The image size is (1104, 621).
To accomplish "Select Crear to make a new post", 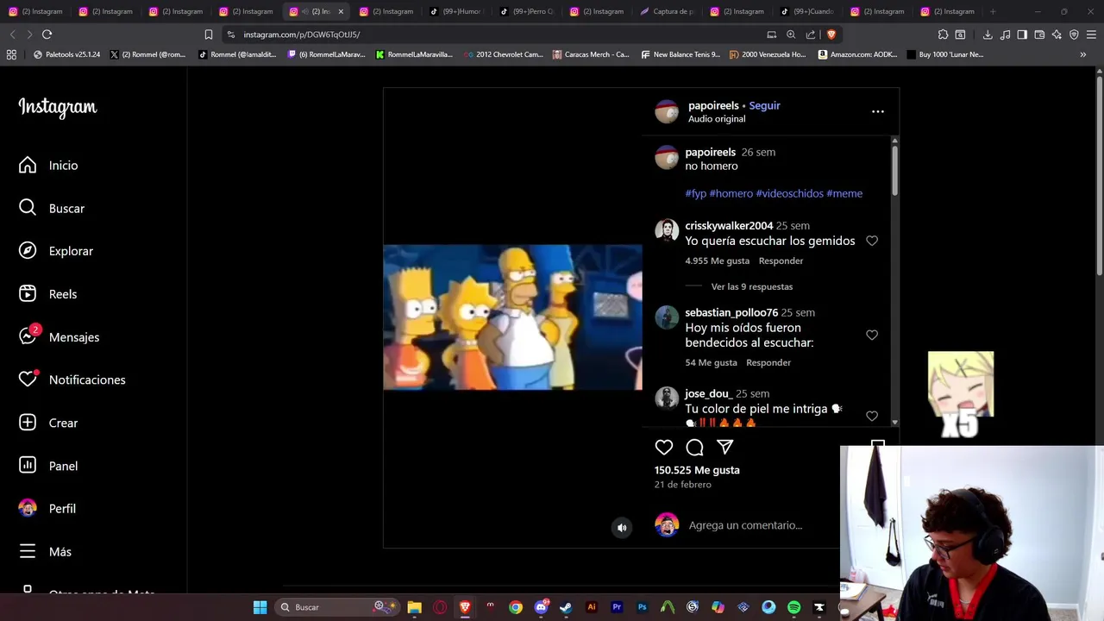I will [x=48, y=423].
